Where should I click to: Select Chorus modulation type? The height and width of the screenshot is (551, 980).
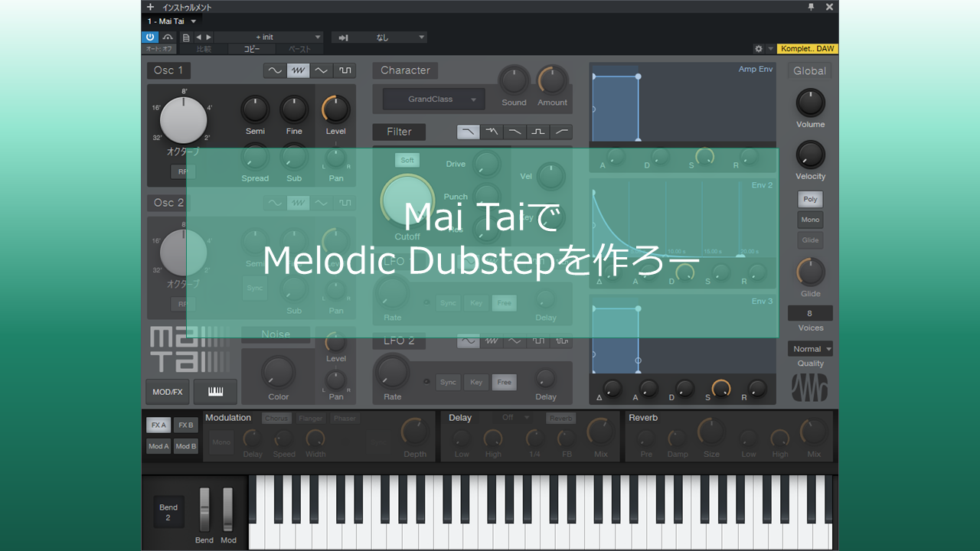276,419
